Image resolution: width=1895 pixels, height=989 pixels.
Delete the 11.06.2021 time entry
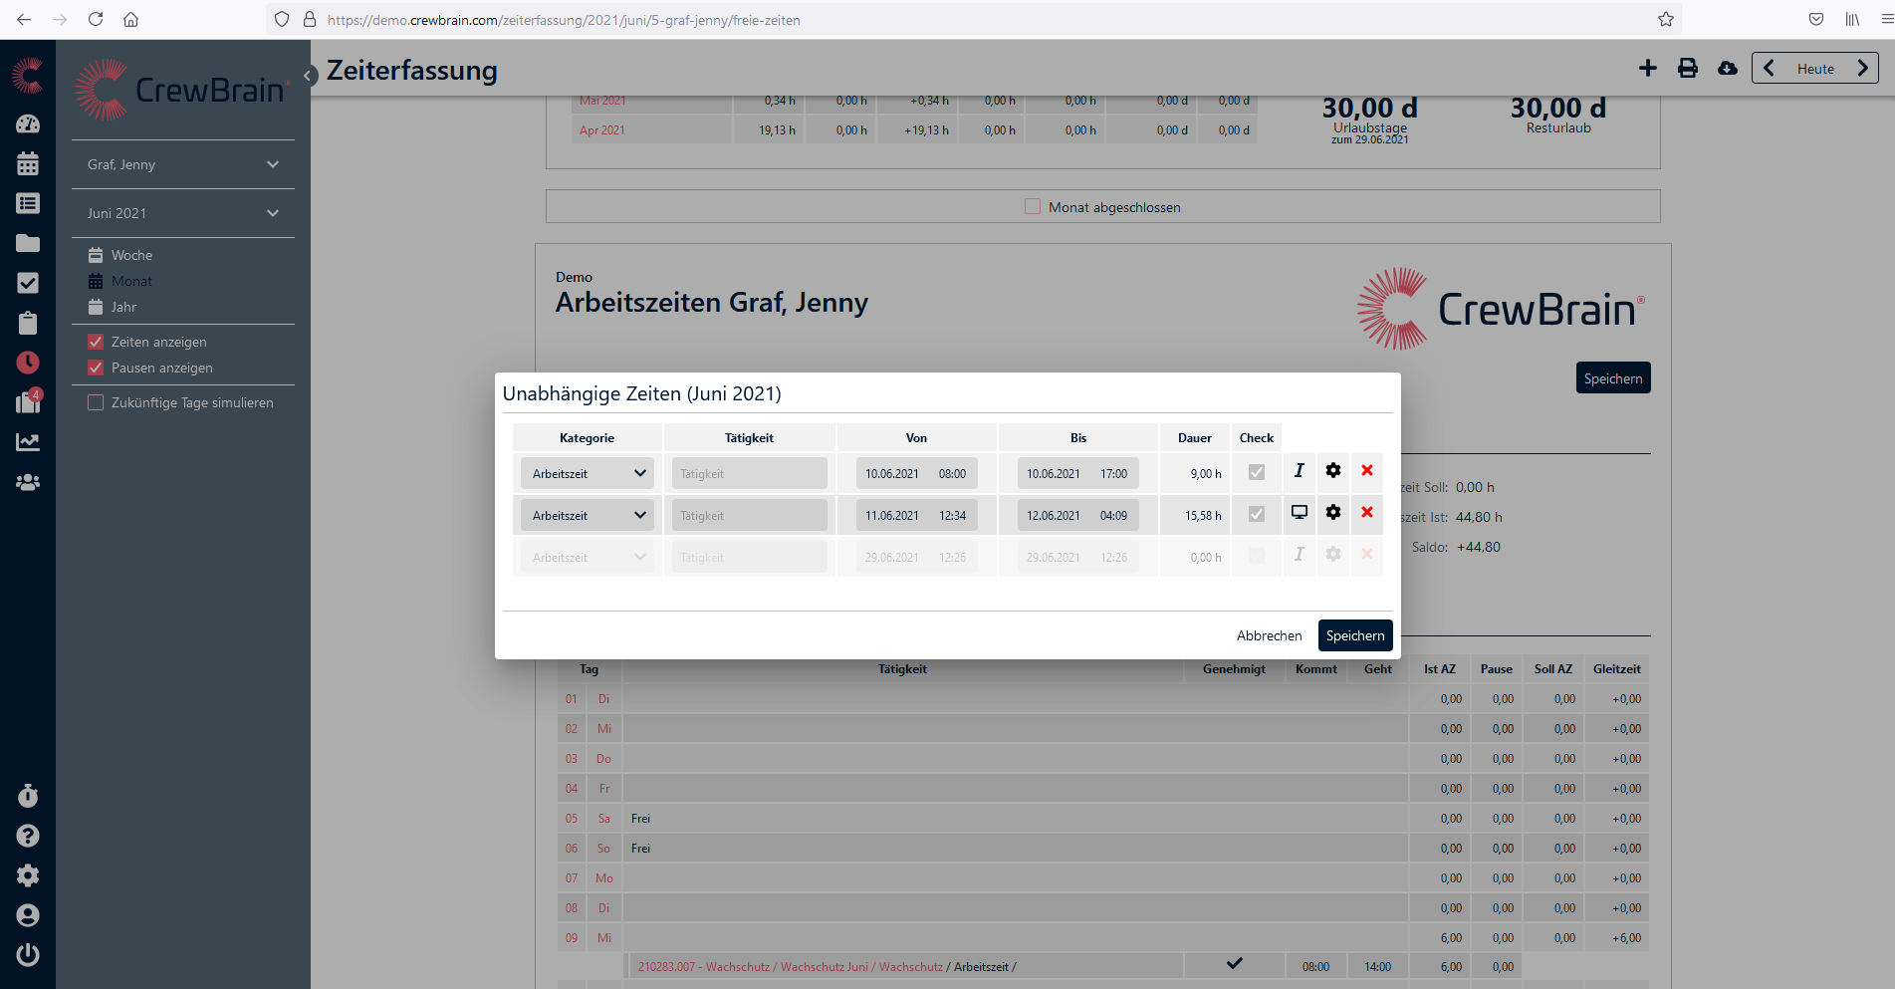point(1366,512)
